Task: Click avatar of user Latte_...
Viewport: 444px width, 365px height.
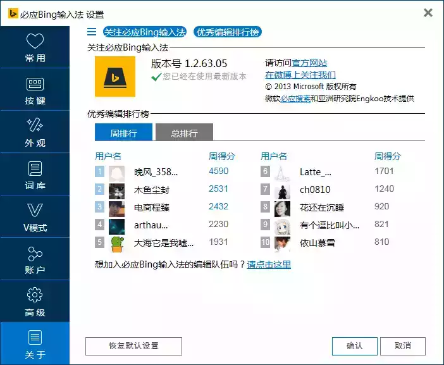Action: (x=282, y=173)
